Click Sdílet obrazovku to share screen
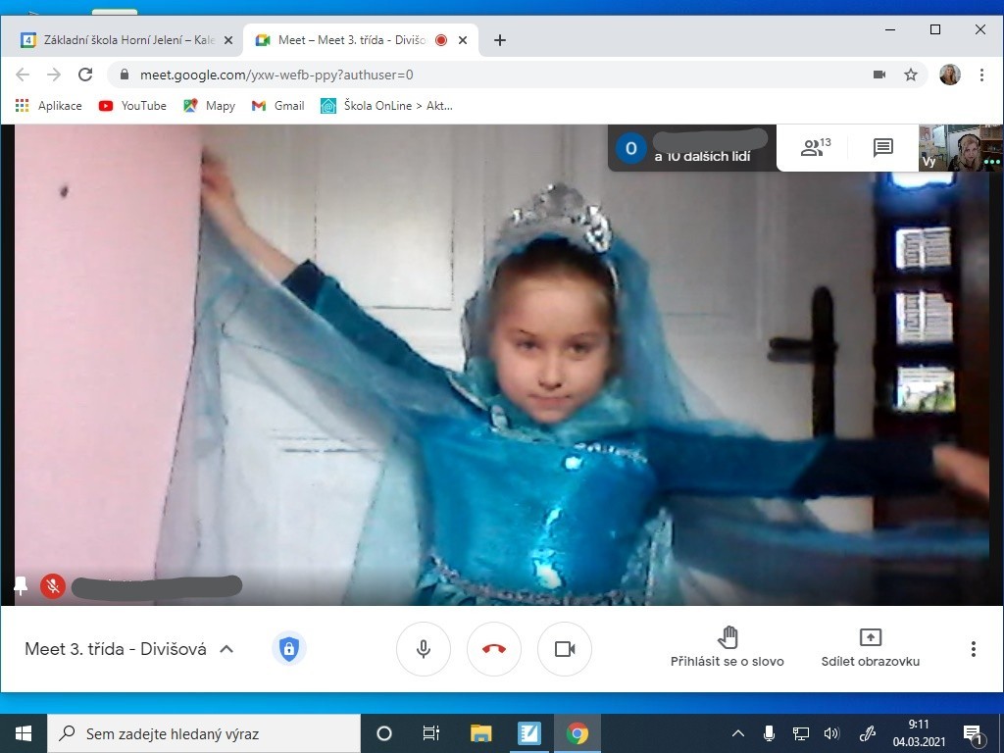 click(871, 647)
